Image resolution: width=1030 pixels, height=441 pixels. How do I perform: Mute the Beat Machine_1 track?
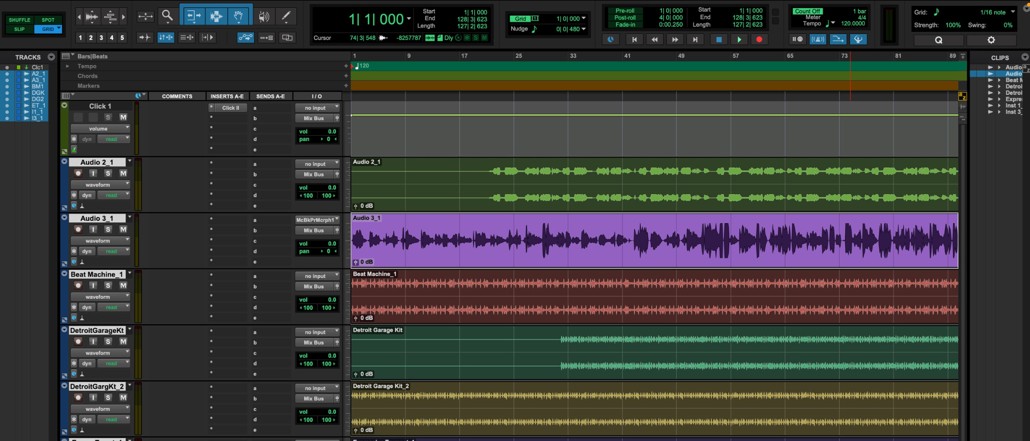point(123,285)
